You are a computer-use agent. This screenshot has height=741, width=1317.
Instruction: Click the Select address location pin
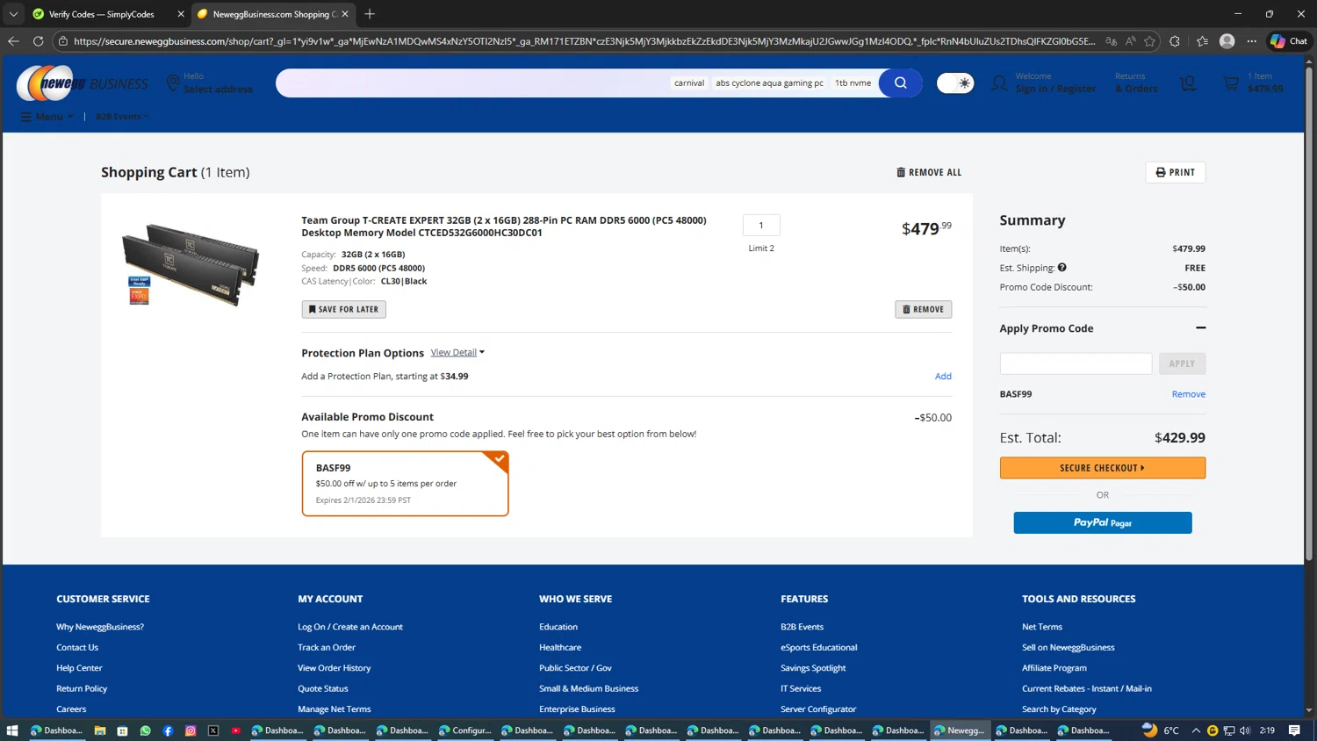point(173,83)
